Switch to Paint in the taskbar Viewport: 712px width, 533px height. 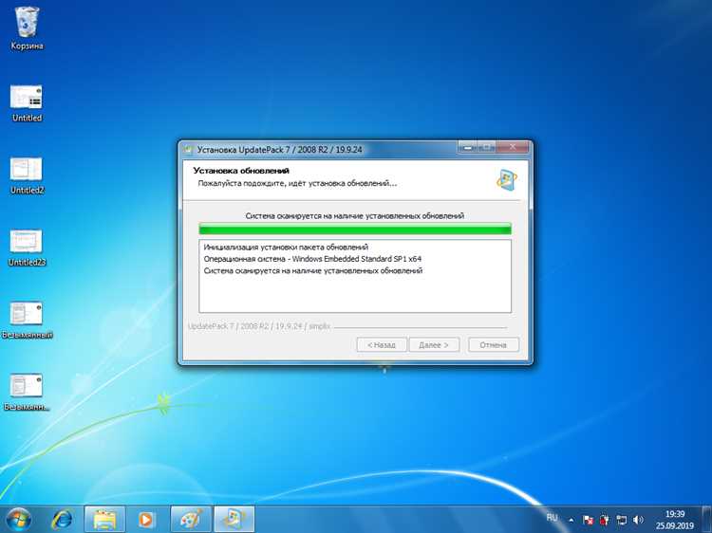pyautogui.click(x=191, y=520)
